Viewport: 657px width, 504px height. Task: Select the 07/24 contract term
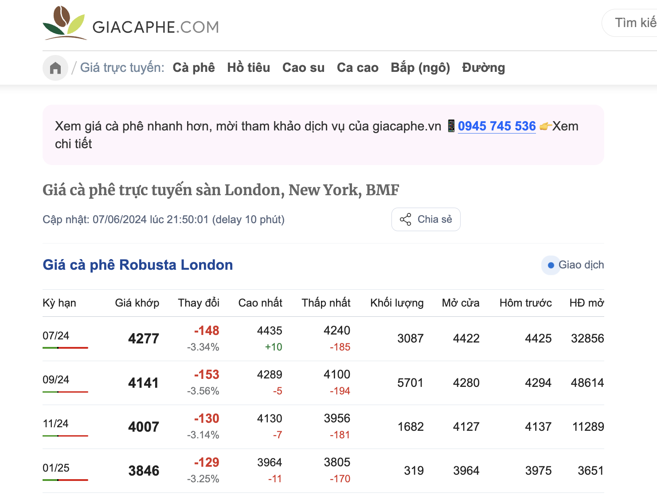pos(56,335)
